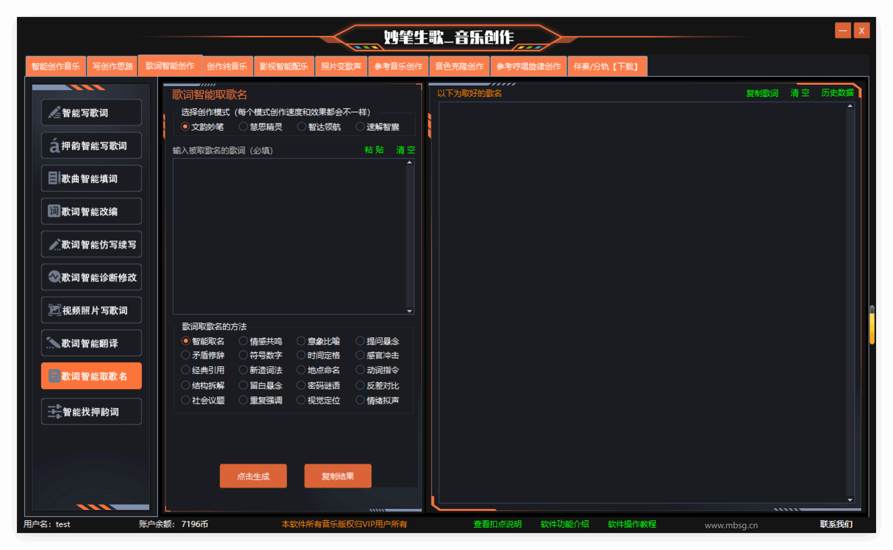Choose the 情感共鸣 naming method
The height and width of the screenshot is (550, 893).
click(243, 341)
